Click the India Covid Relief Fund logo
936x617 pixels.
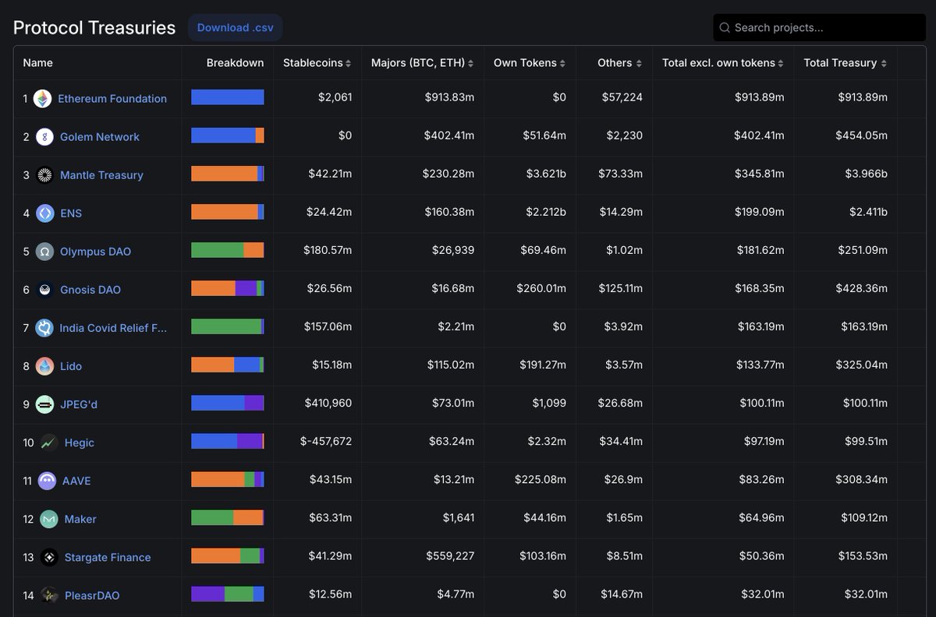pos(44,327)
